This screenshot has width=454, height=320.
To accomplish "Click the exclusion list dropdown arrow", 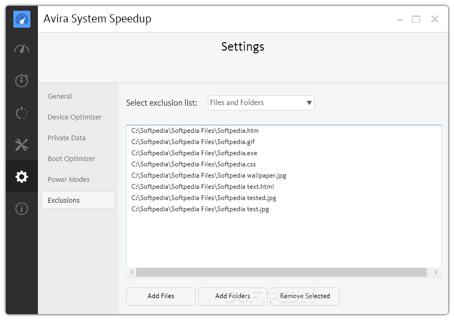I will click(309, 103).
